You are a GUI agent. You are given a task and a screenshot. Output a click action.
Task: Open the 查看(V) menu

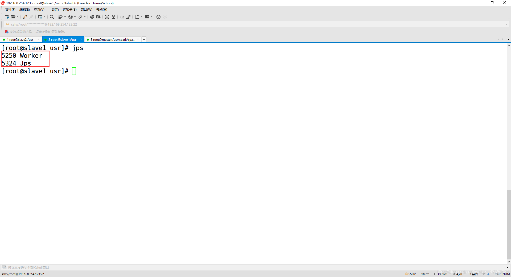click(39, 10)
